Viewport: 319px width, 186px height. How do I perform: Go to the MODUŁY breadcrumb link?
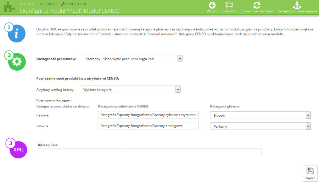[x=27, y=4]
